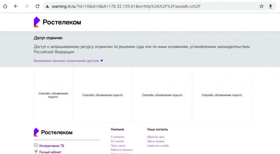Open downloads using the download arrow icon
280x154 pixels.
271,6
